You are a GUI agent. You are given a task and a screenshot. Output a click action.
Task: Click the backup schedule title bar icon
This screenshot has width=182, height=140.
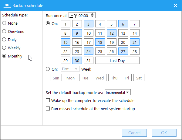pos(7,5)
